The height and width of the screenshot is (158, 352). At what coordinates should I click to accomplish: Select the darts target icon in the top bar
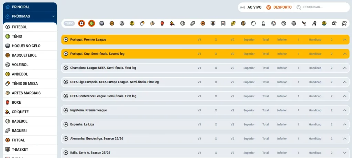click(x=273, y=23)
